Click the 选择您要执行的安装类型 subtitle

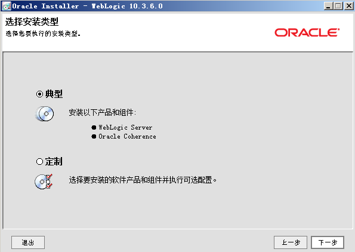pyautogui.click(x=43, y=34)
